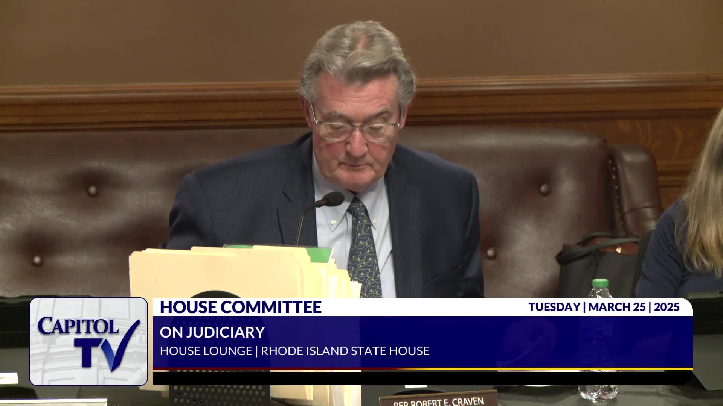Click the Rep Robert E. Craven nameplate
This screenshot has height=406, width=723.
point(438,400)
